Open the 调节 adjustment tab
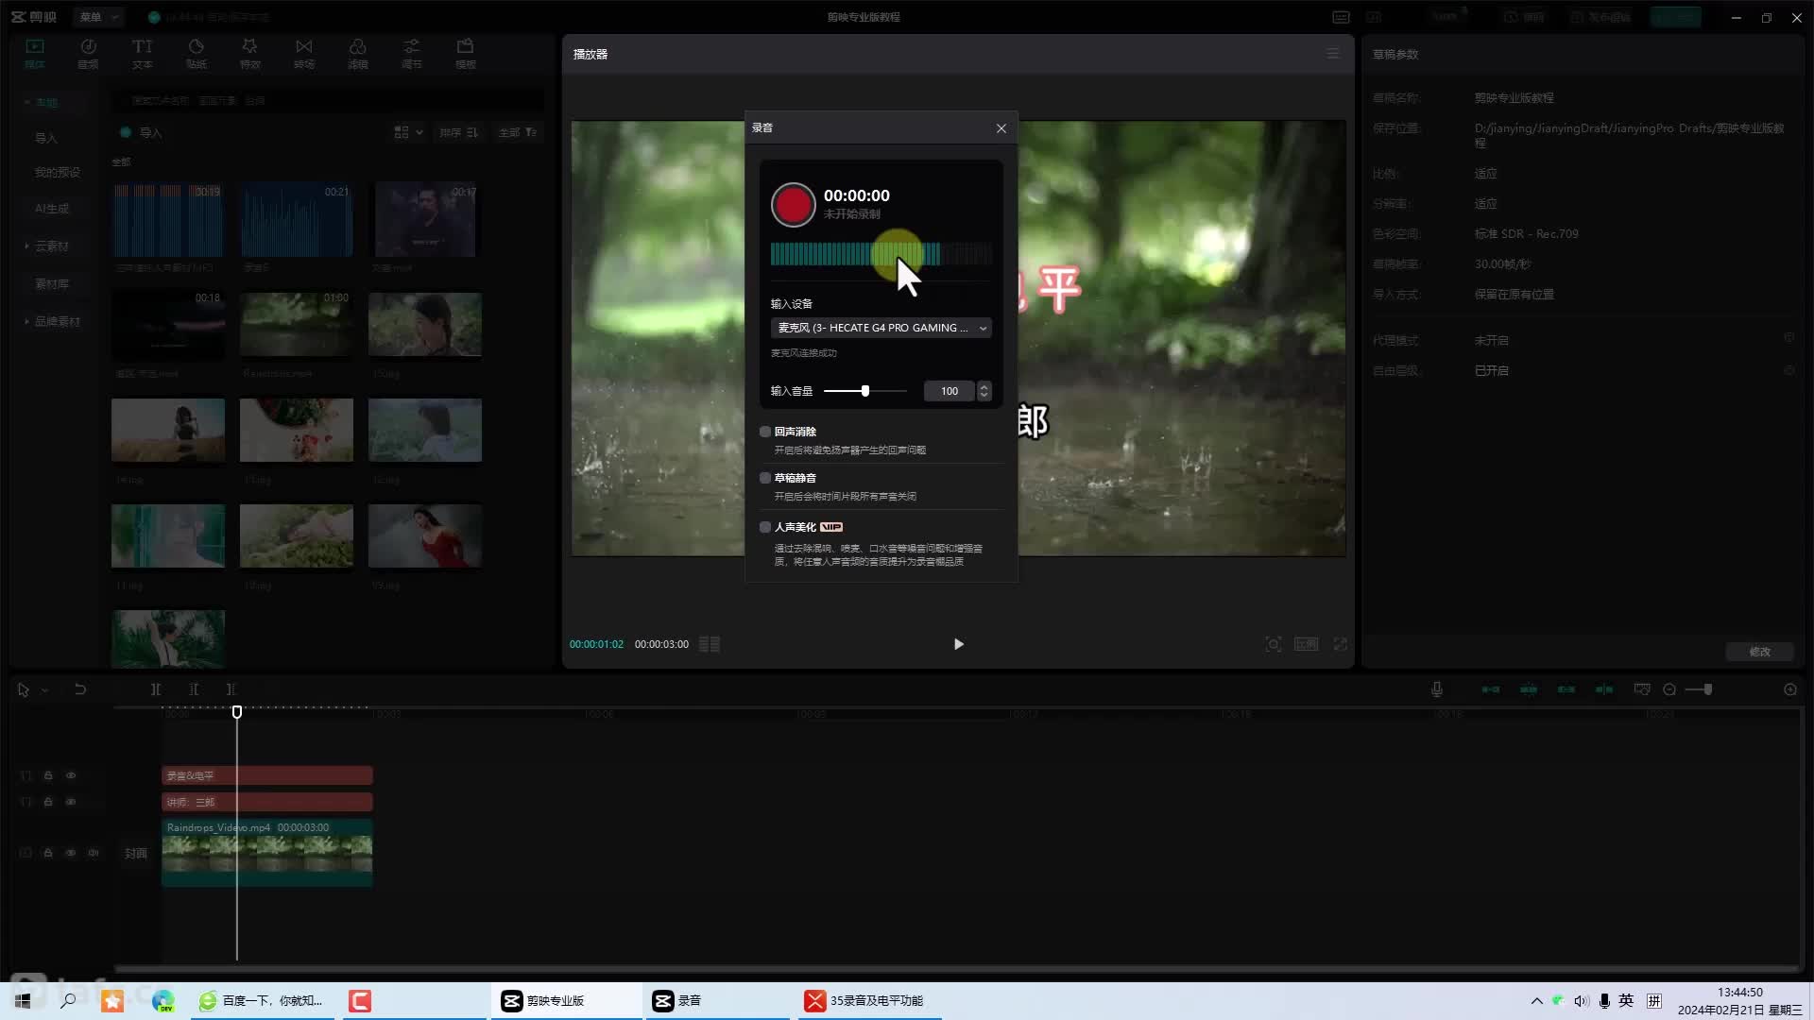 (x=411, y=54)
